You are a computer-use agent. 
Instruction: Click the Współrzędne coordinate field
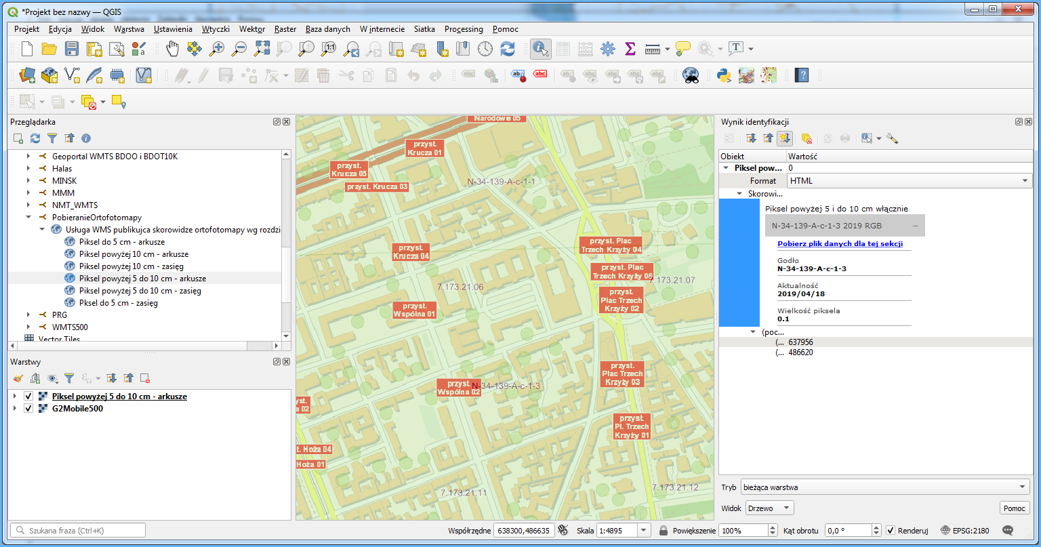click(x=523, y=530)
